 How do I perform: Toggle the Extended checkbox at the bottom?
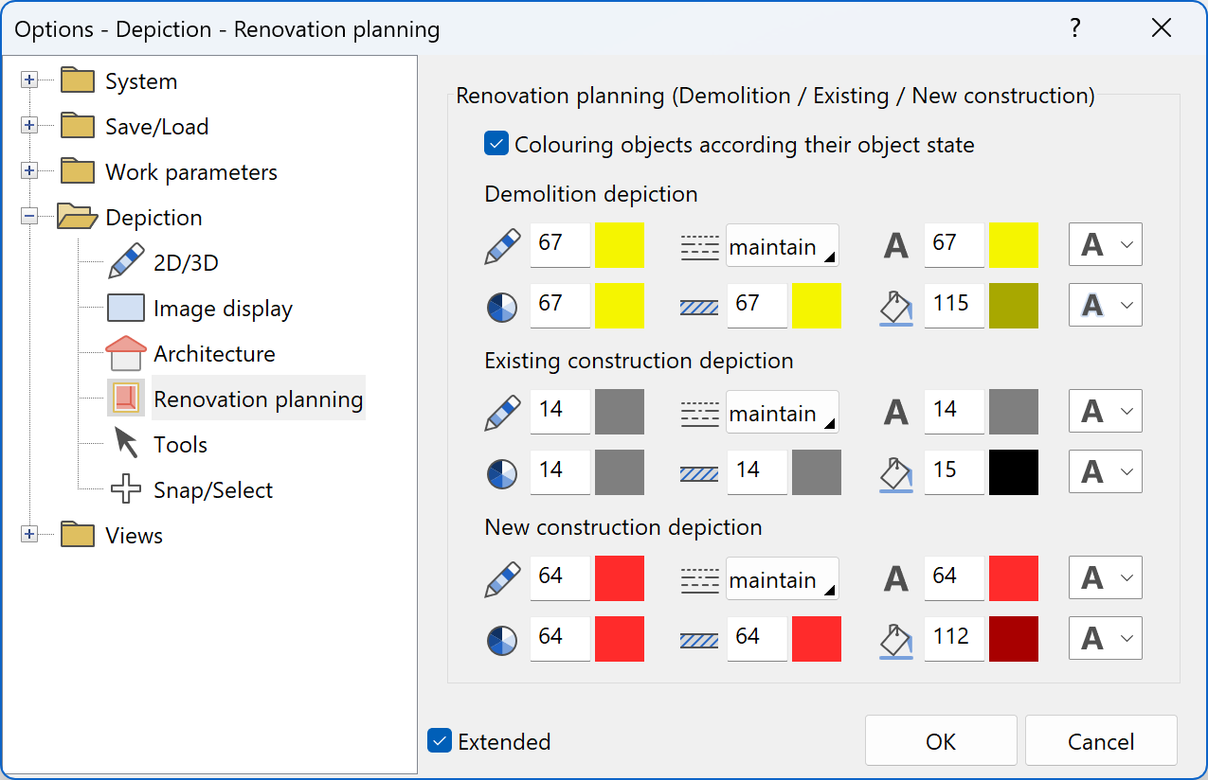[x=439, y=741]
